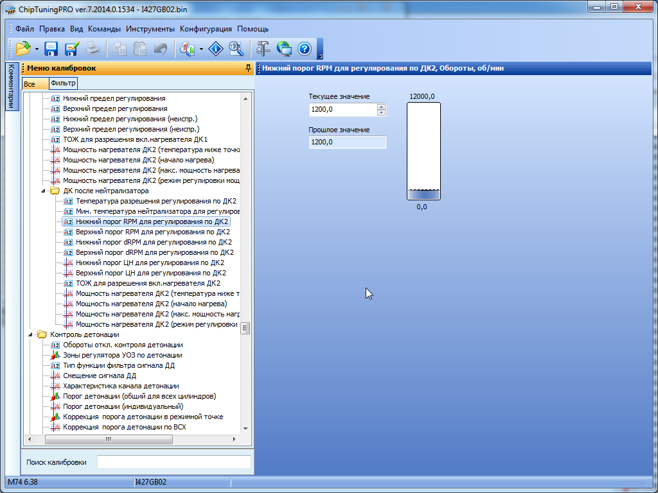Viewport: 658px width, 493px height.
Task: Collapse the ДК после нейтрализатора folder
Action: point(44,191)
